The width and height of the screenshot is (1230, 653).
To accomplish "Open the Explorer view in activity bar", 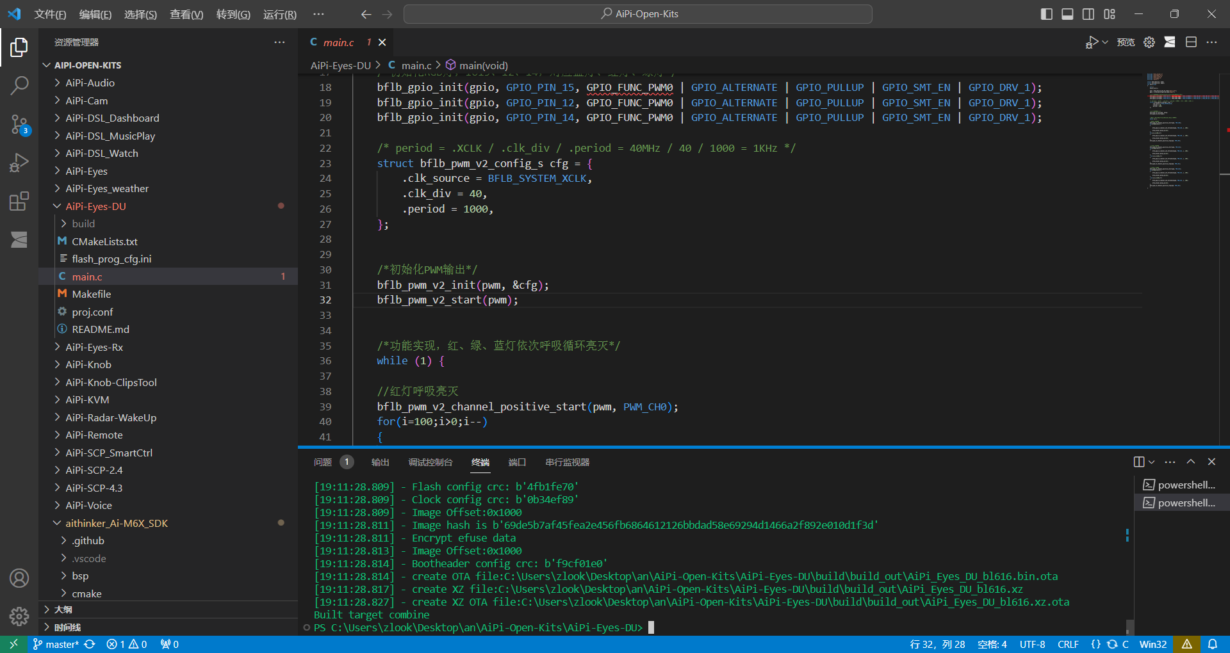I will (19, 47).
